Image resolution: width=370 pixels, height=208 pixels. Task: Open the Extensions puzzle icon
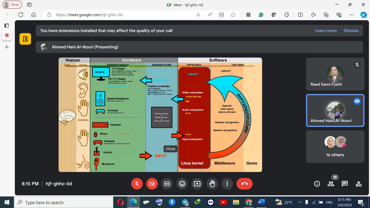coord(287,15)
